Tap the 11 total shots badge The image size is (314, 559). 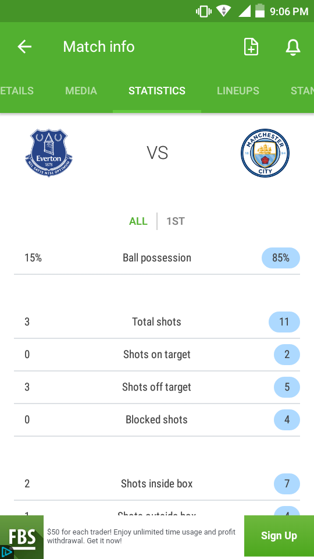[x=284, y=322]
